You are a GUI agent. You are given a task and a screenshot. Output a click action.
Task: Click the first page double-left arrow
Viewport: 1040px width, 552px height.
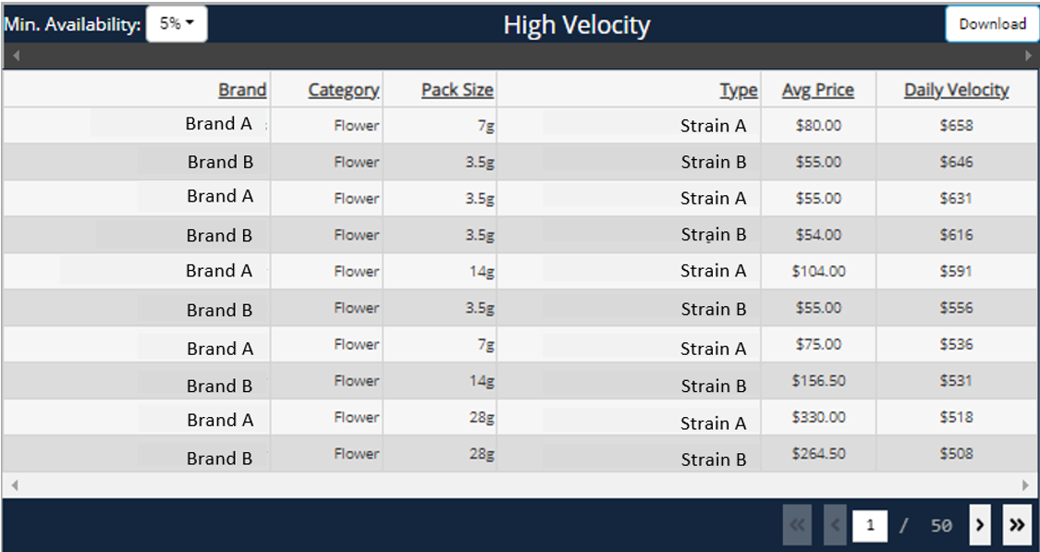coord(797,525)
